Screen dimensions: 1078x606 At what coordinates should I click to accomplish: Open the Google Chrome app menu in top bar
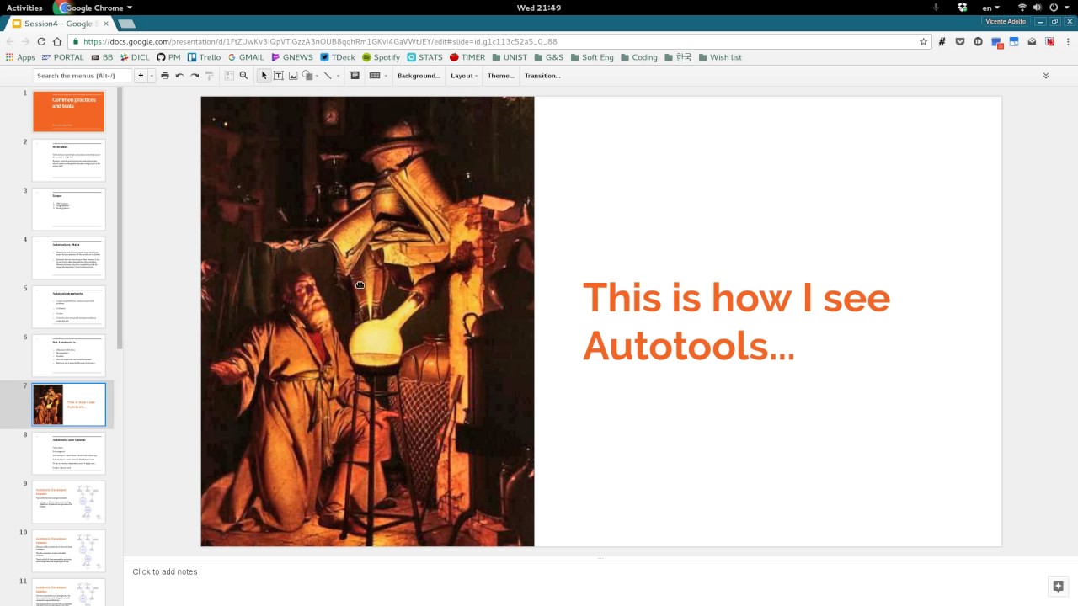pos(93,8)
